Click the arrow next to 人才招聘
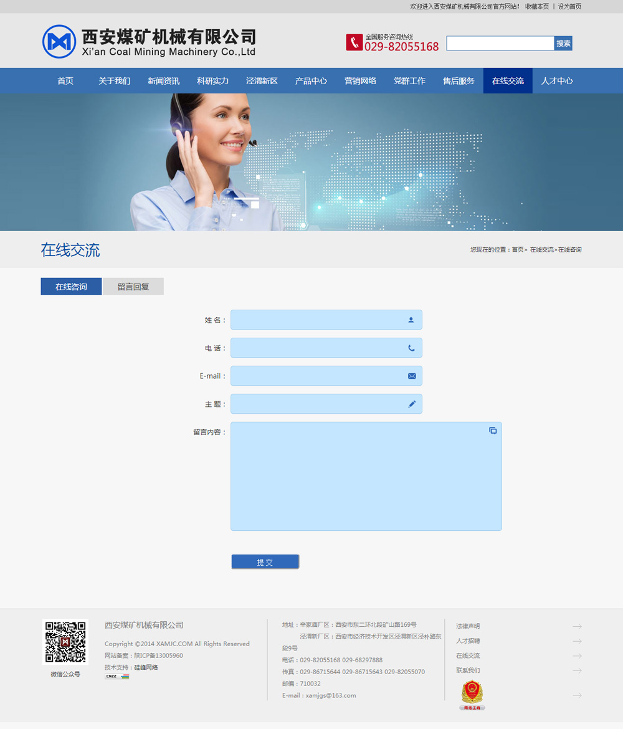 click(577, 641)
